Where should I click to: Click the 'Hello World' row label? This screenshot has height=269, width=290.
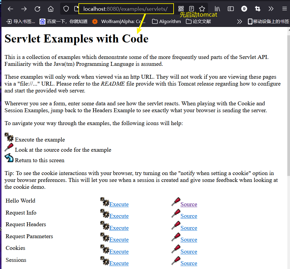click(x=20, y=201)
